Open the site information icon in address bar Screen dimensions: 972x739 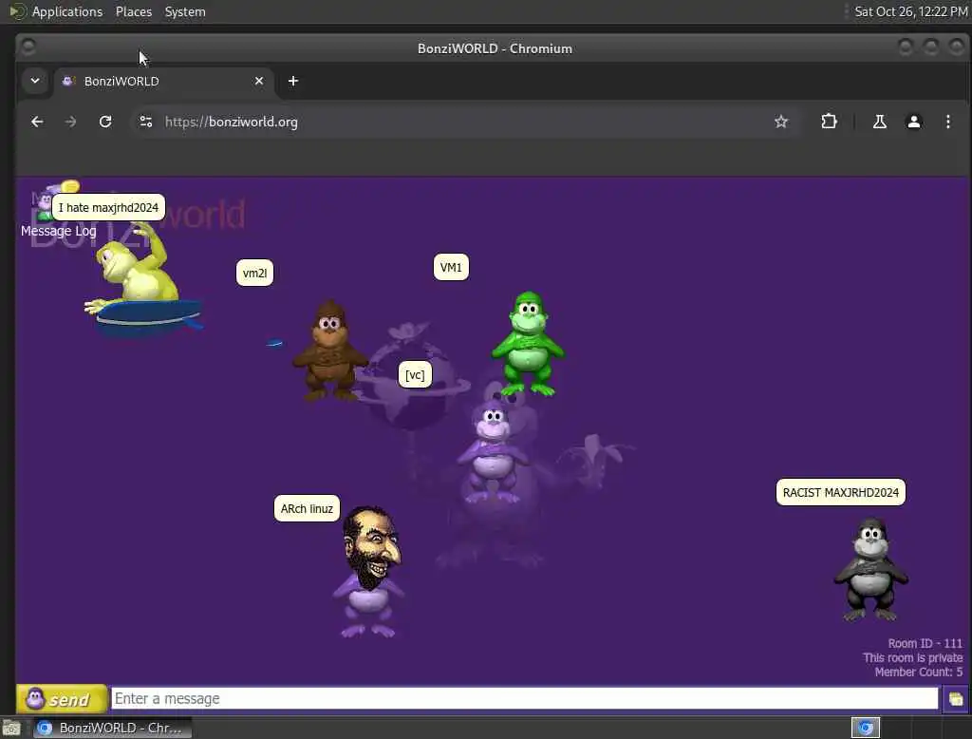point(145,122)
